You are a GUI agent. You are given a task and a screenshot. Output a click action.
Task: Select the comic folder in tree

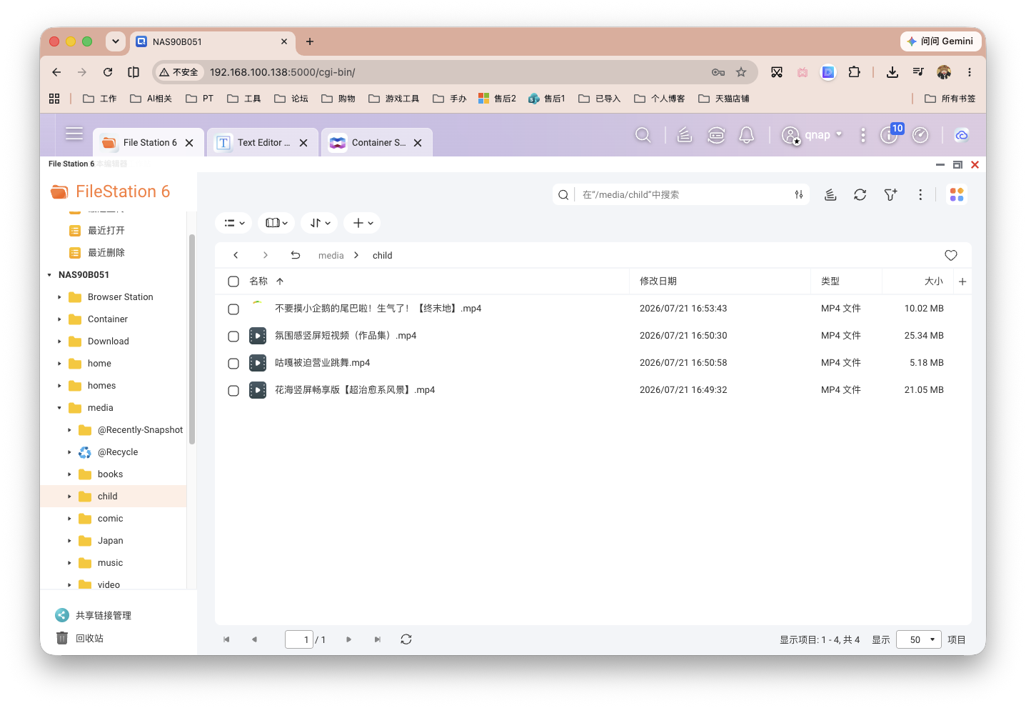tap(111, 519)
